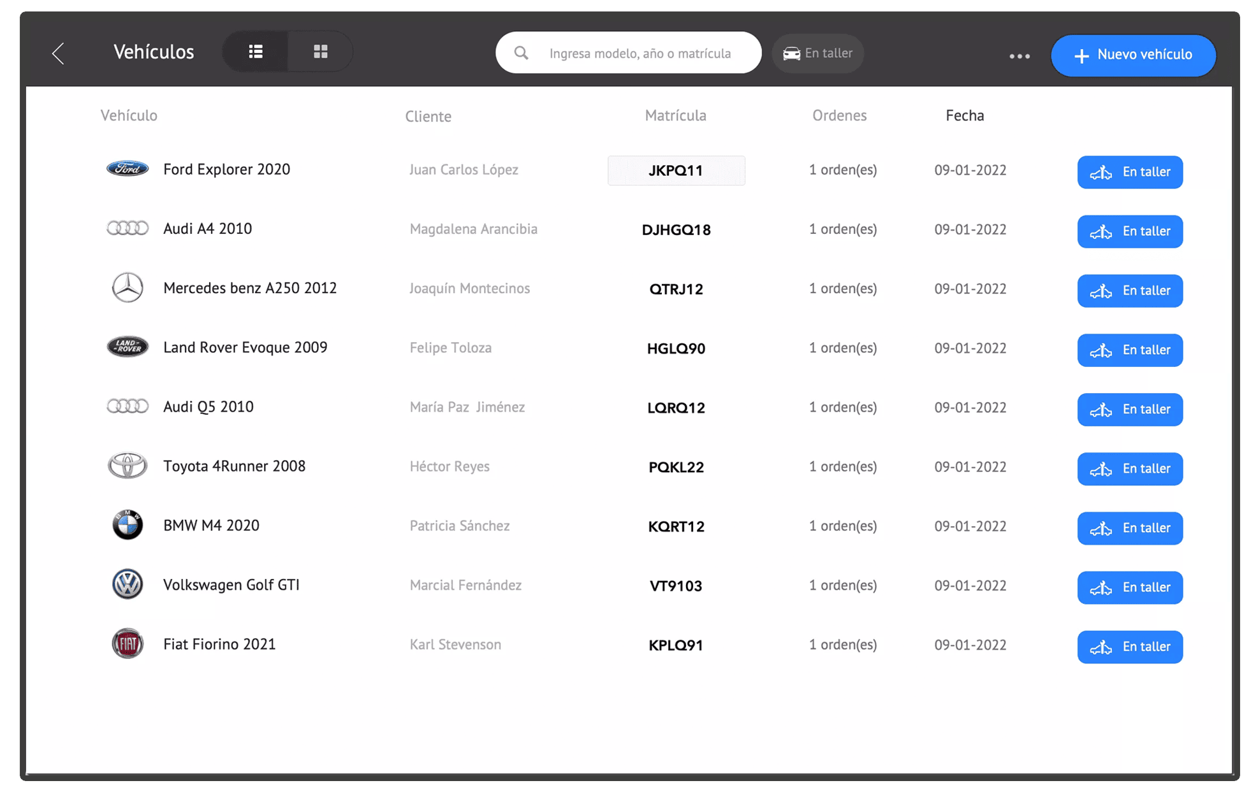Click the 'En taller' button for Ford Explorer
Screen dimensions: 1258x797
1130,172
